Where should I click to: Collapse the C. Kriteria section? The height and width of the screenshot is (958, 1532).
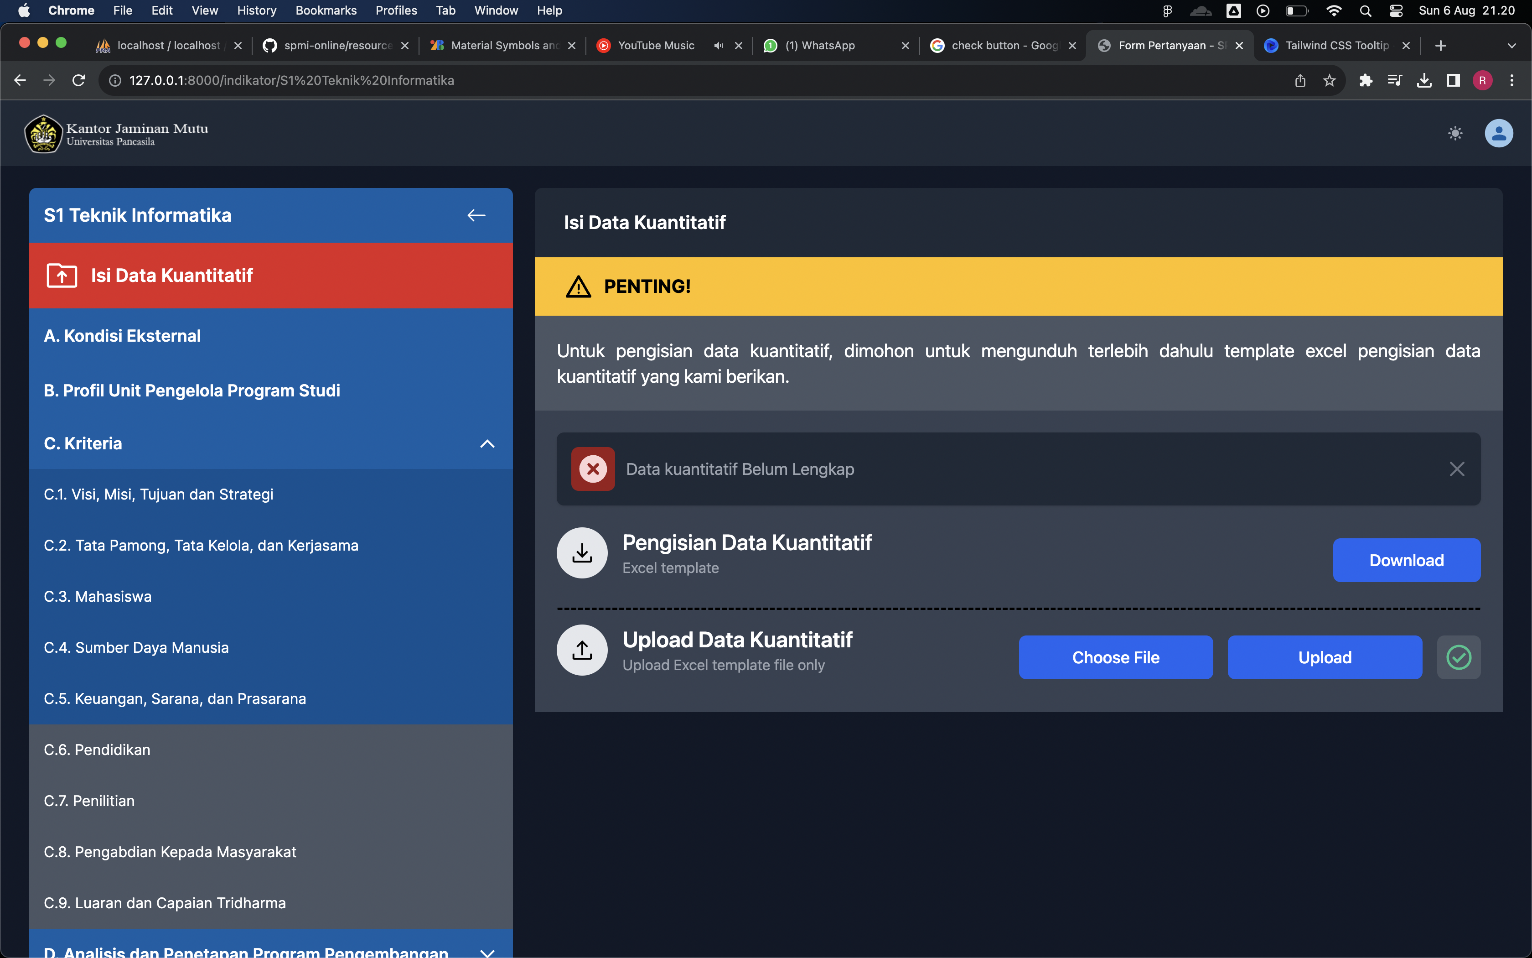[x=487, y=443]
